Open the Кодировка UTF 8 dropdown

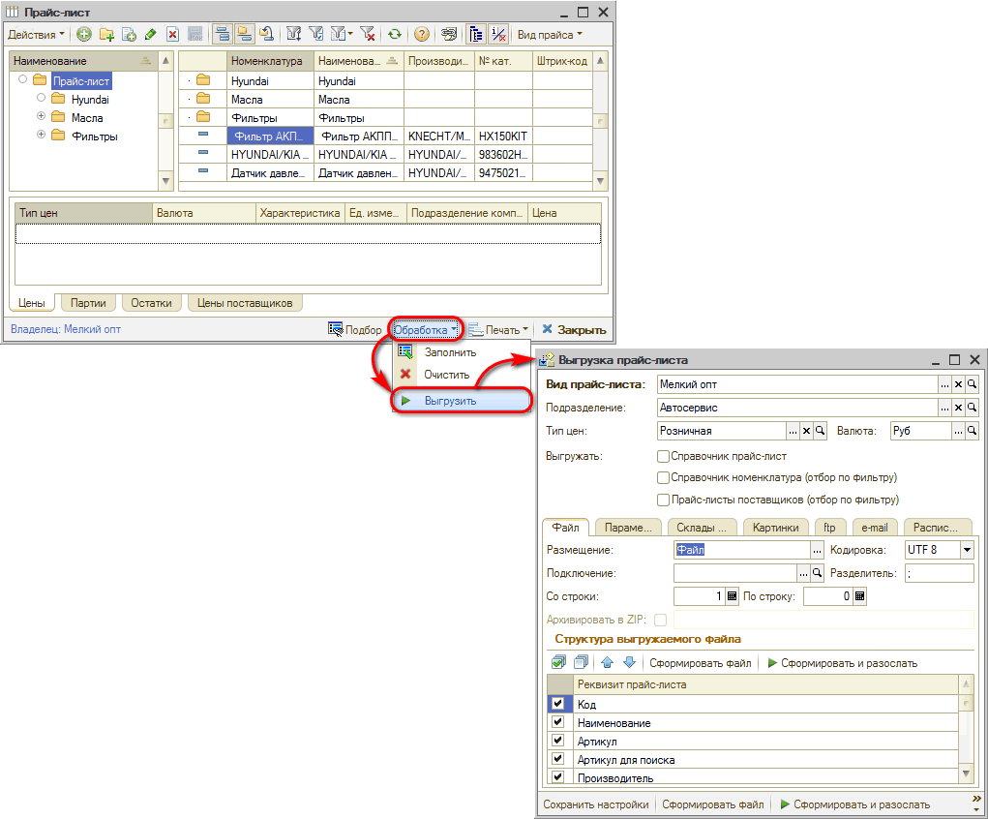click(x=966, y=550)
